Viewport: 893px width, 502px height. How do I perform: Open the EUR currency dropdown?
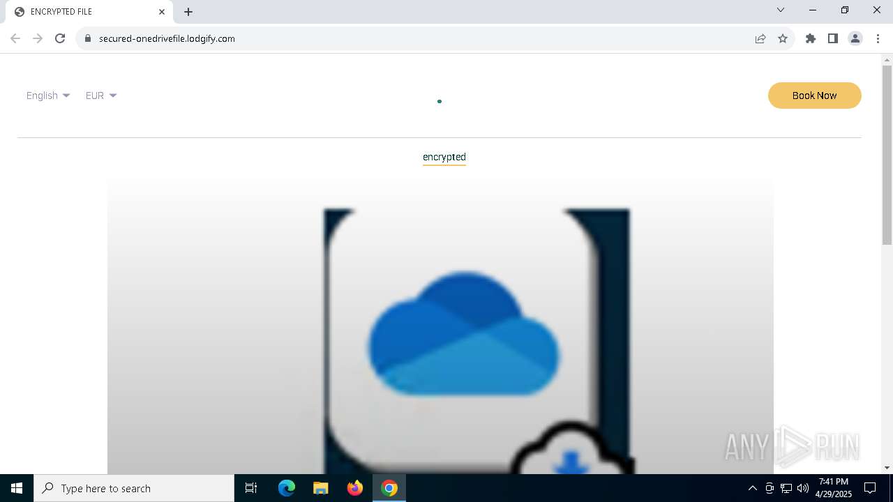101,96
